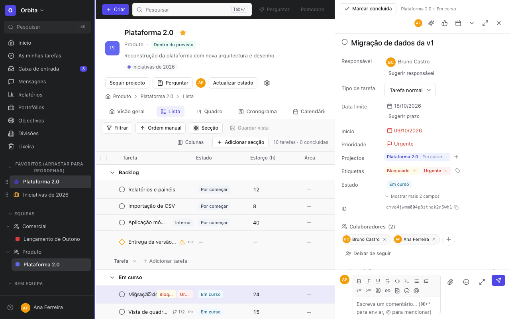510x319 pixels.
Task: Click Marcar concluída button
Action: [368, 9]
